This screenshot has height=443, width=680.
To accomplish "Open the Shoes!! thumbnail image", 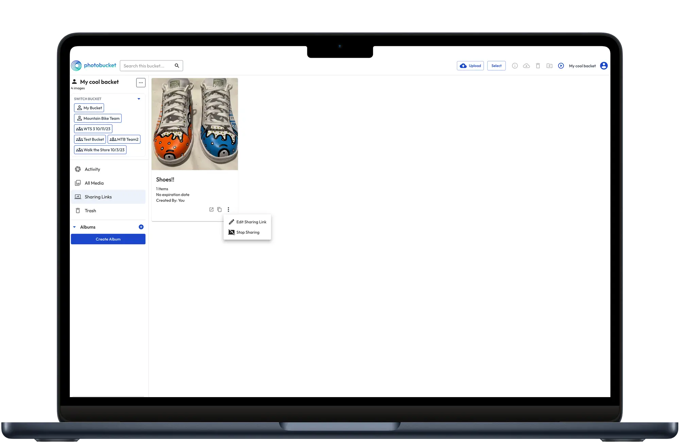I will click(x=195, y=124).
